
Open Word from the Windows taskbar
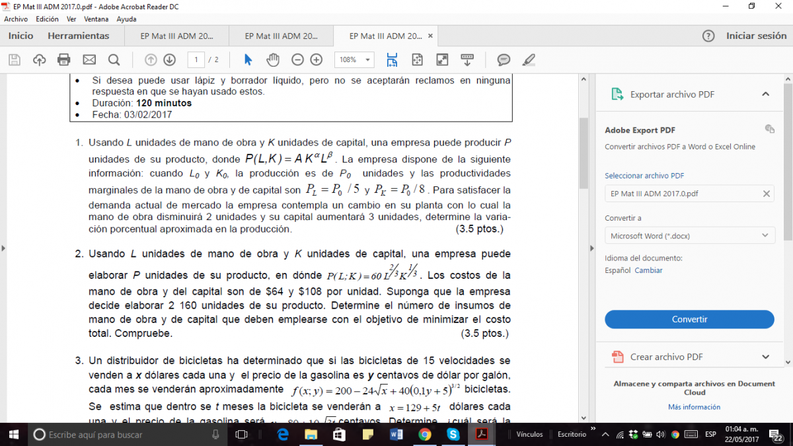point(397,434)
